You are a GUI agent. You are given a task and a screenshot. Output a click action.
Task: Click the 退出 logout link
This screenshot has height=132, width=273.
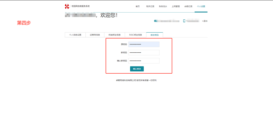(205, 21)
